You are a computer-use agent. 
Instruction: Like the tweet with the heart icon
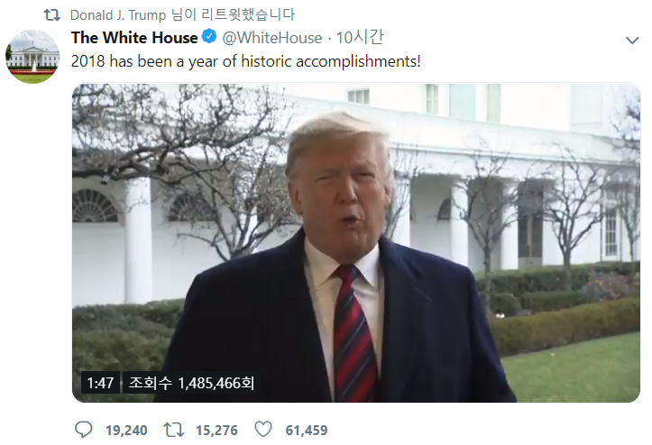coord(263,429)
